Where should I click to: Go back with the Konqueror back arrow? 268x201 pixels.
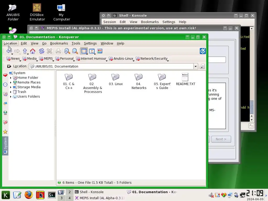click(x=9, y=51)
